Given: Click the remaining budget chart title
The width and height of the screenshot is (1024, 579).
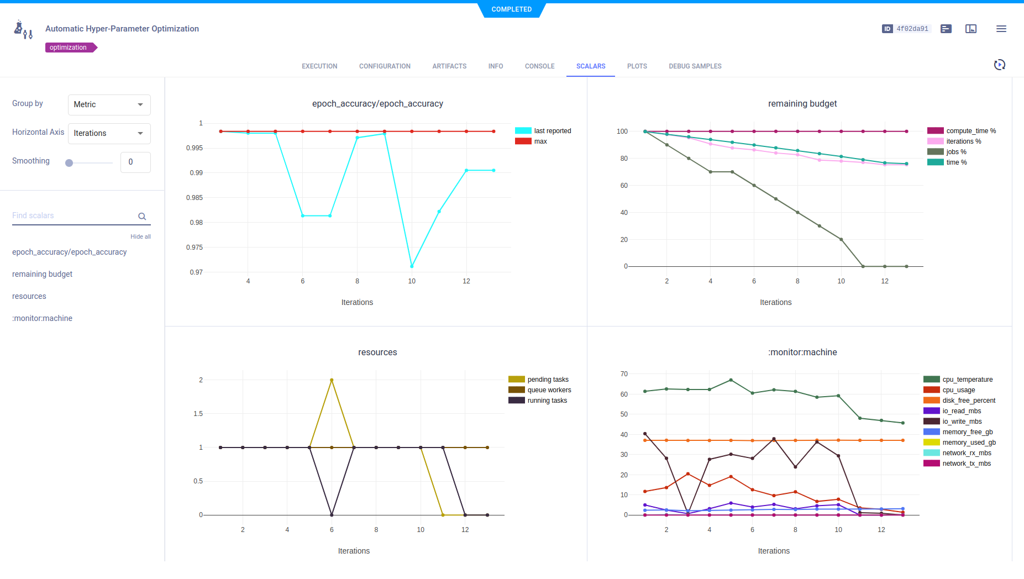Looking at the screenshot, I should [x=802, y=104].
